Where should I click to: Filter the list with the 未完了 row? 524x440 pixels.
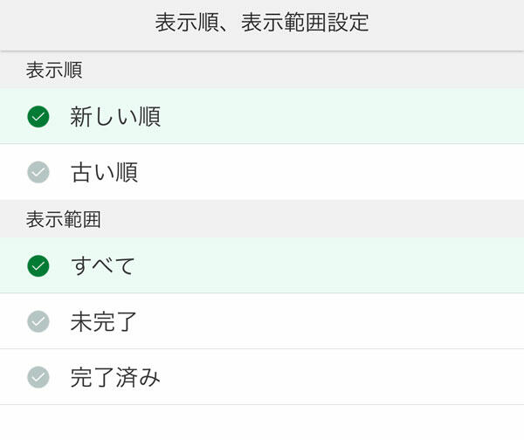[262, 321]
